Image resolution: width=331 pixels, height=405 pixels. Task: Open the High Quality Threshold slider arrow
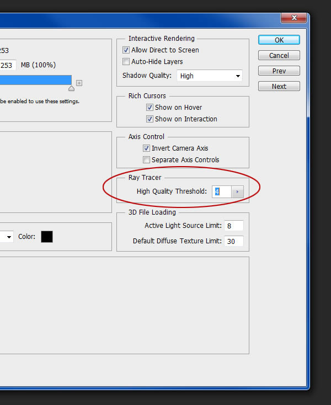[237, 191]
